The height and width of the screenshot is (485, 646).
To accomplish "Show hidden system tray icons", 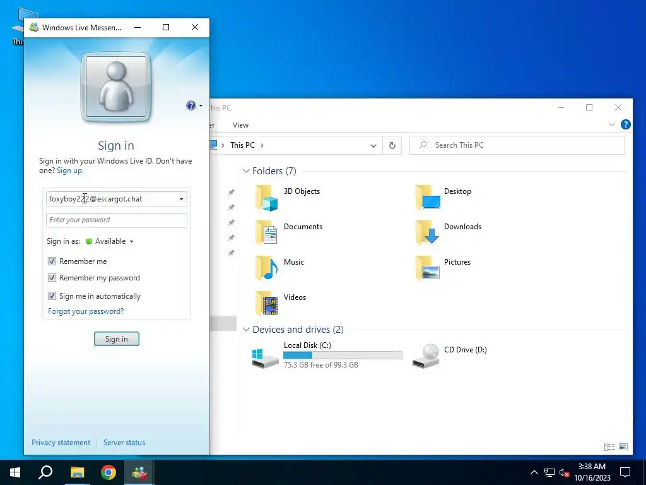I will coord(534,472).
